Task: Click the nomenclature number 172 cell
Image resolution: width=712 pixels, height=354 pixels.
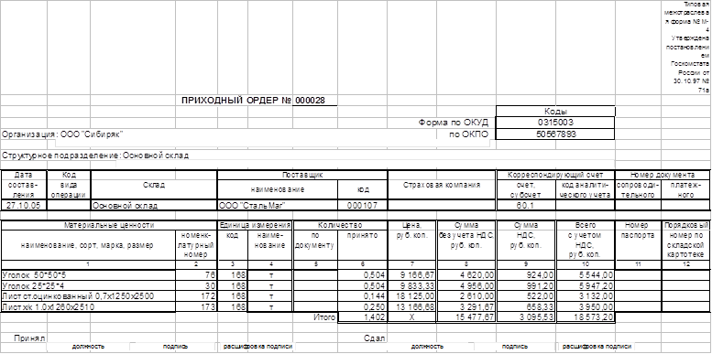Action: [196, 296]
